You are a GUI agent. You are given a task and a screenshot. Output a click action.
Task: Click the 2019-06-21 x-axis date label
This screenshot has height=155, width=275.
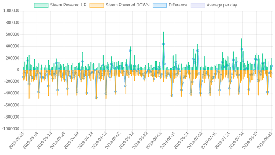[181, 141]
